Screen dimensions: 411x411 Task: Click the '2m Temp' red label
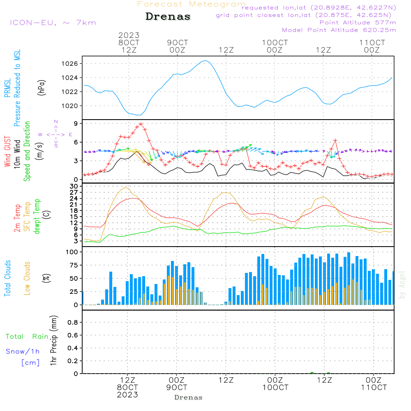pyautogui.click(x=17, y=218)
